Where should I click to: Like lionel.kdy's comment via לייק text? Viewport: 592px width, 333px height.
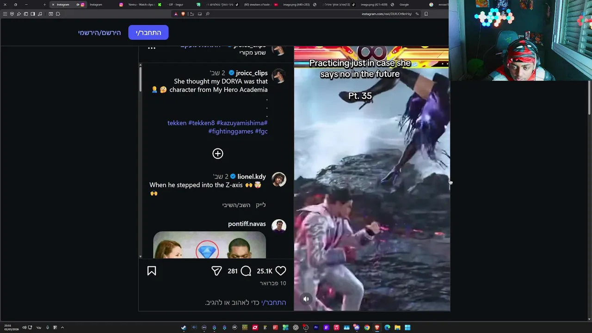(x=261, y=205)
